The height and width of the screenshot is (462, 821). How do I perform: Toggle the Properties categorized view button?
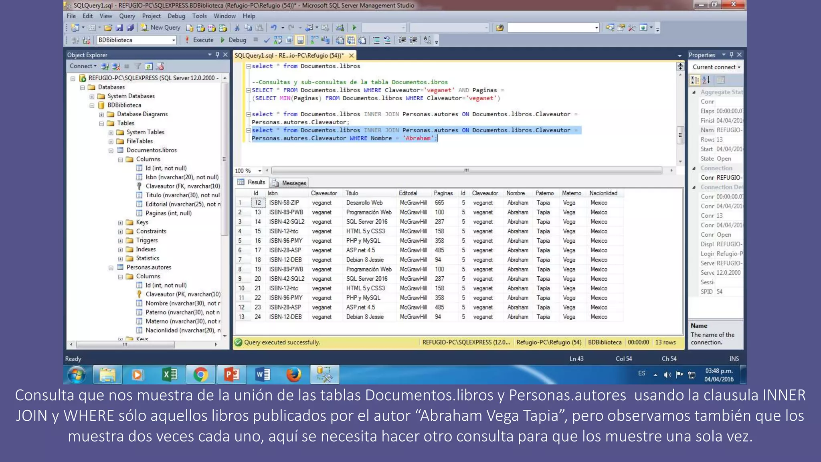tap(695, 80)
